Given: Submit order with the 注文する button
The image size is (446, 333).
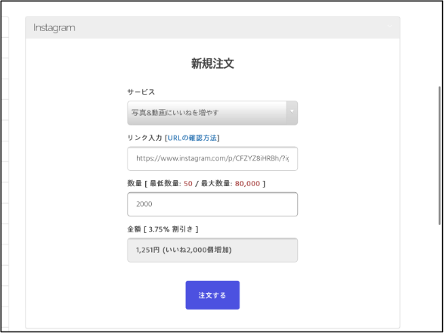Looking at the screenshot, I should 212,295.
